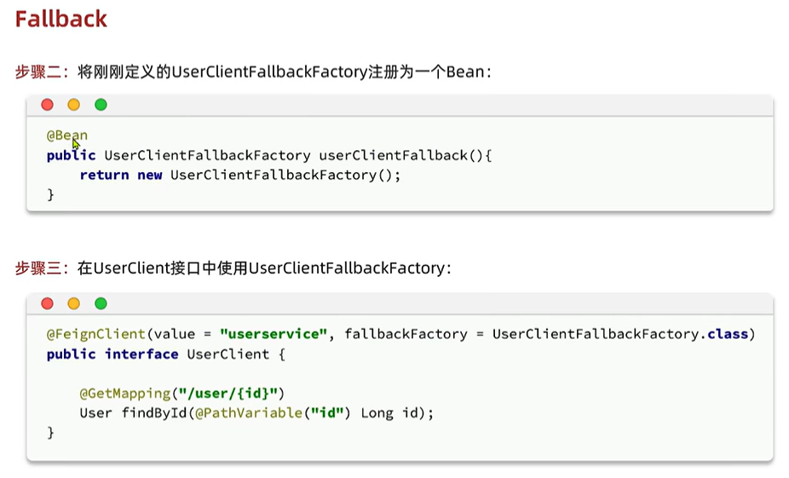Click the "userservice" string value
Screen dimensions: 789x478
tap(274, 334)
